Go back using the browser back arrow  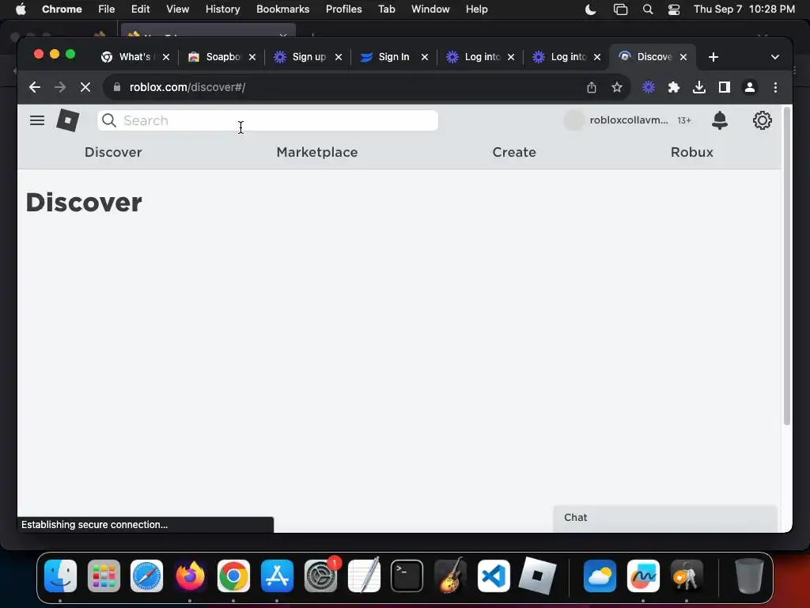[35, 87]
